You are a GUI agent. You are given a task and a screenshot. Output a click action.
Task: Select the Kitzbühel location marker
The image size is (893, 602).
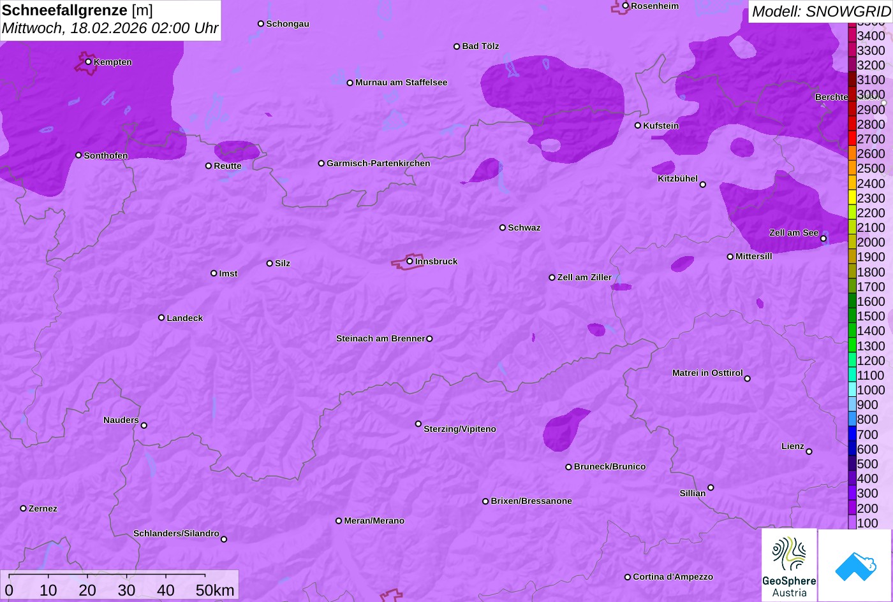click(703, 185)
